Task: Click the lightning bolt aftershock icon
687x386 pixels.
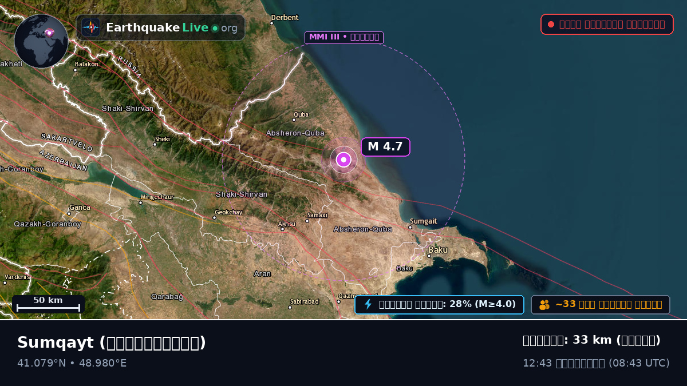Action: (x=368, y=304)
